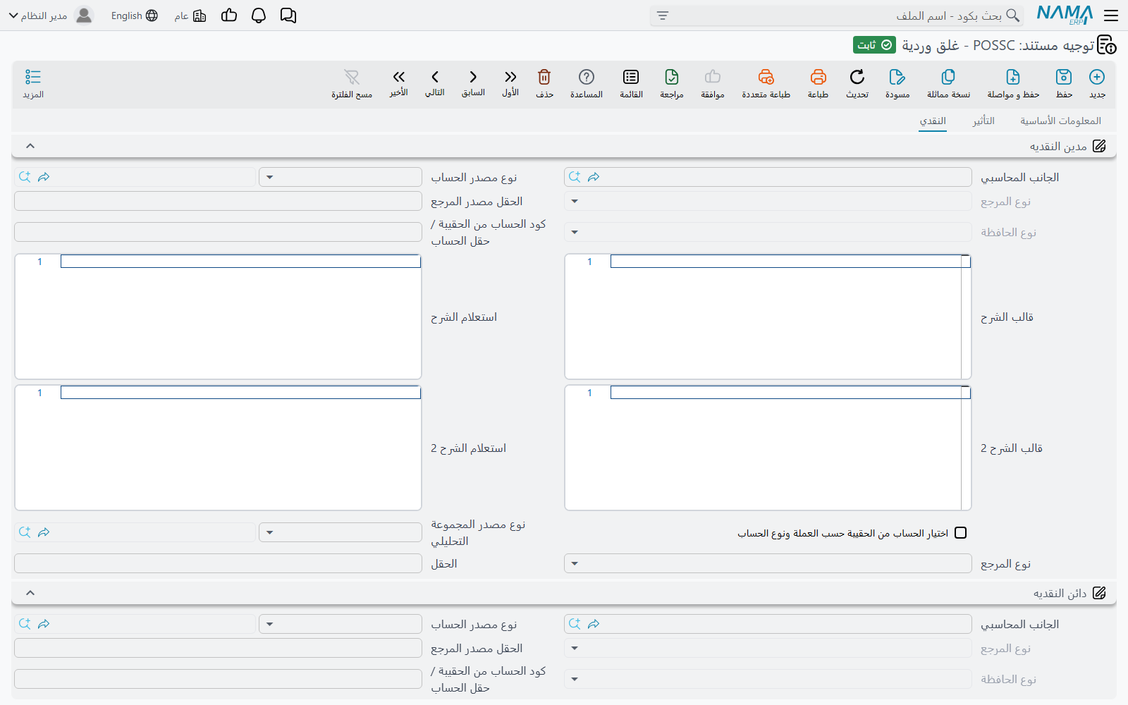Go to الأول (First) record
Image resolution: width=1128 pixels, height=705 pixels.
(510, 77)
